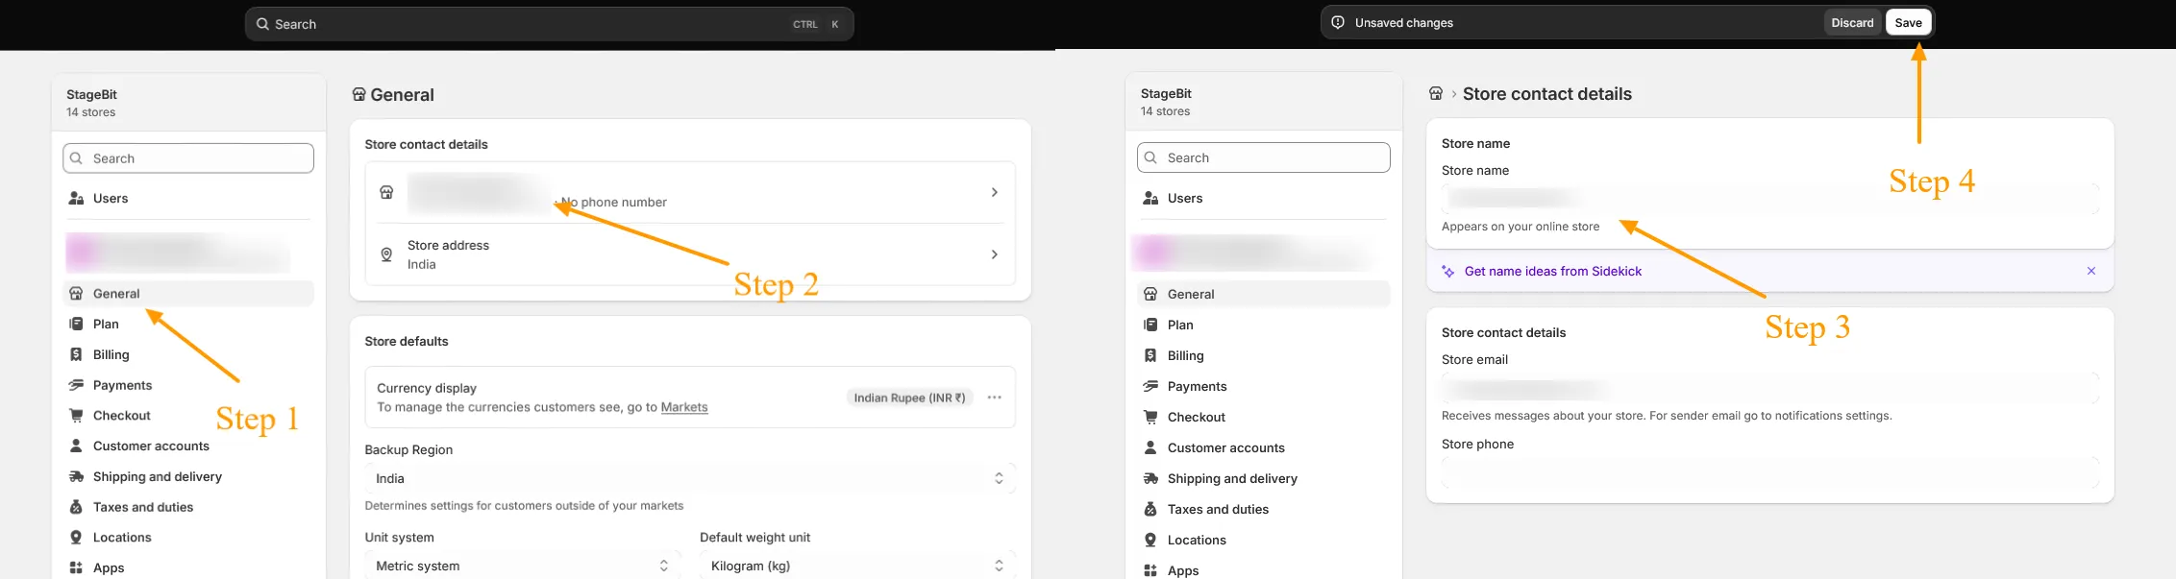Click location pin icon beside Store address
The width and height of the screenshot is (2176, 579).
386,254
